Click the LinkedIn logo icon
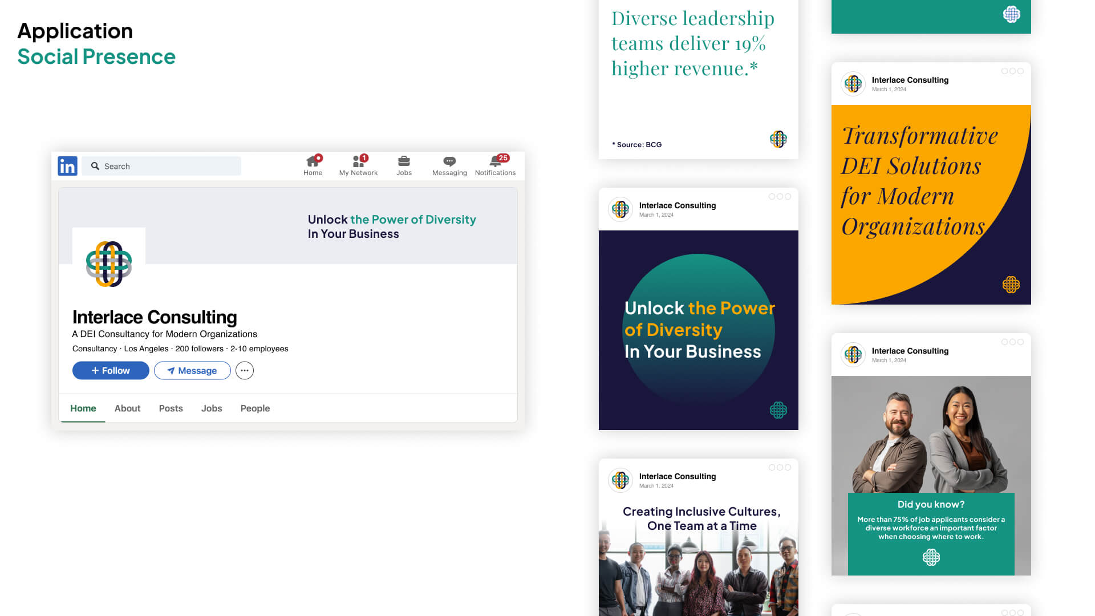Image resolution: width=1095 pixels, height=616 pixels. (67, 166)
